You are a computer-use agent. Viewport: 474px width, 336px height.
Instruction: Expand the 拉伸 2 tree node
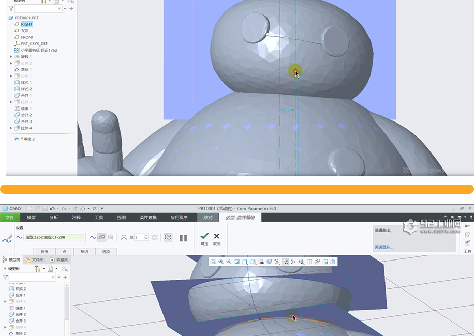(x=11, y=63)
